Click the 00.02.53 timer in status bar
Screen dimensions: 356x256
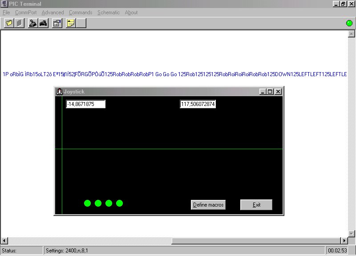click(x=337, y=251)
